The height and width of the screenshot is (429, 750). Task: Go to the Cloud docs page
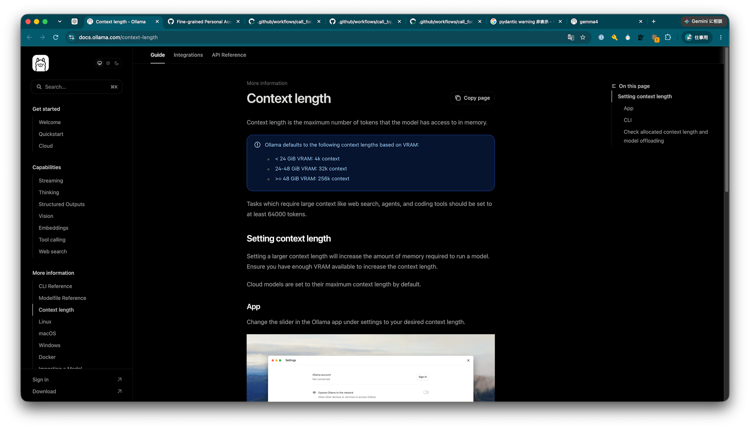[46, 146]
